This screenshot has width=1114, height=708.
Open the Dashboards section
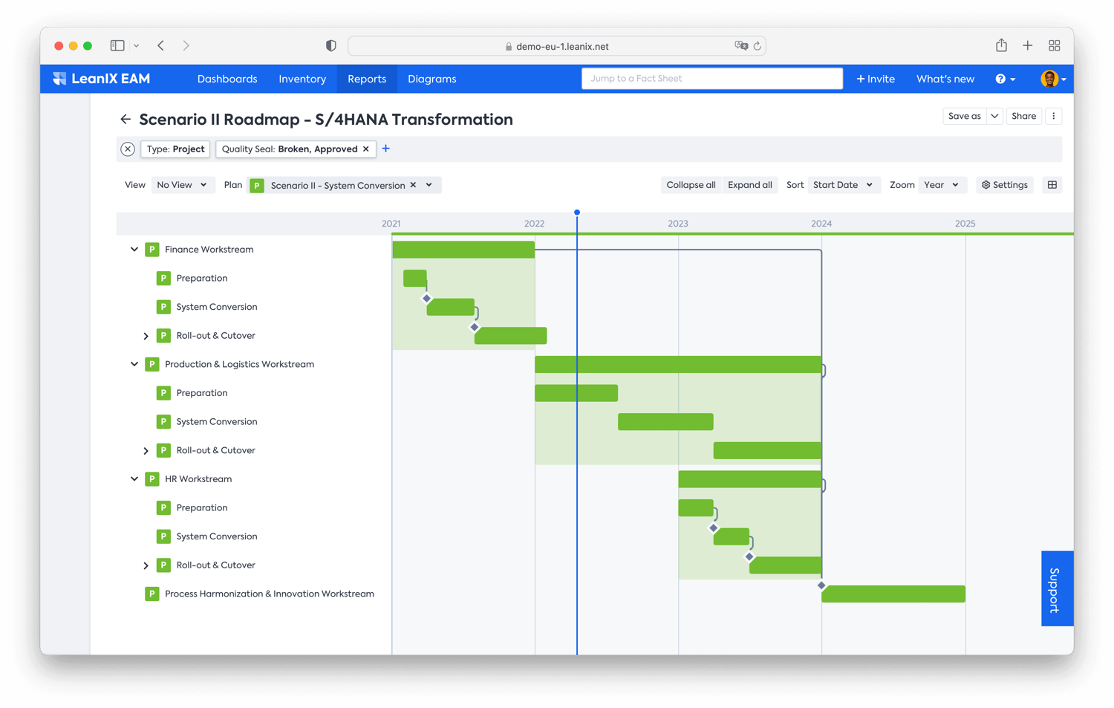[x=227, y=79]
